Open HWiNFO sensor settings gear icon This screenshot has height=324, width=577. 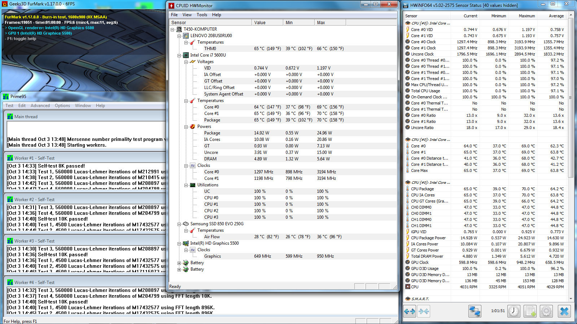click(x=546, y=311)
